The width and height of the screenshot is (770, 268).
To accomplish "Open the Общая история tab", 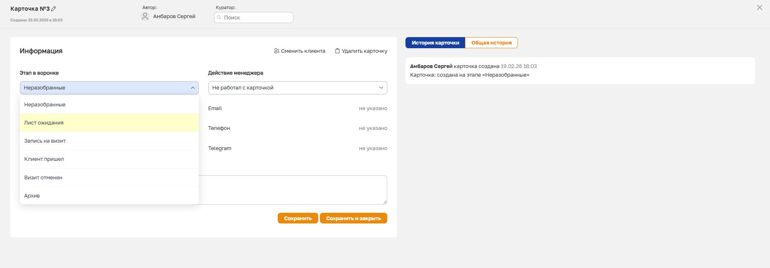I will [x=491, y=43].
